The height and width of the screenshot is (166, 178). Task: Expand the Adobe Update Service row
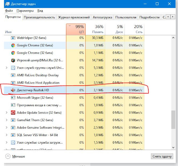tap(7, 113)
